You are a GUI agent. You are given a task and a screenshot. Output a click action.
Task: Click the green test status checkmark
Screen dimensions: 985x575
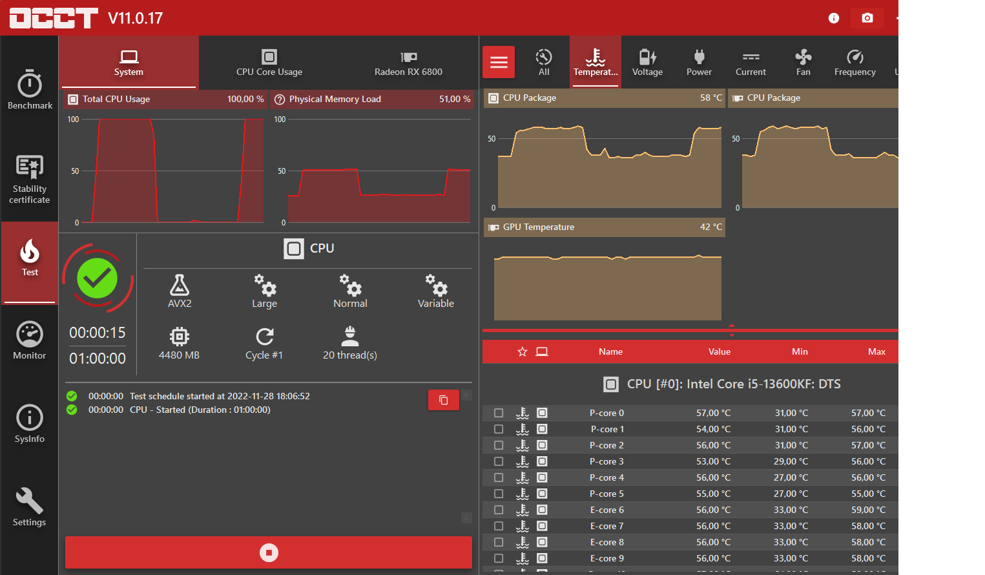pos(98,278)
